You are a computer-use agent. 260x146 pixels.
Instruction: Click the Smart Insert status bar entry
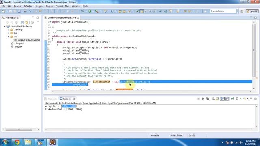coord(176,135)
